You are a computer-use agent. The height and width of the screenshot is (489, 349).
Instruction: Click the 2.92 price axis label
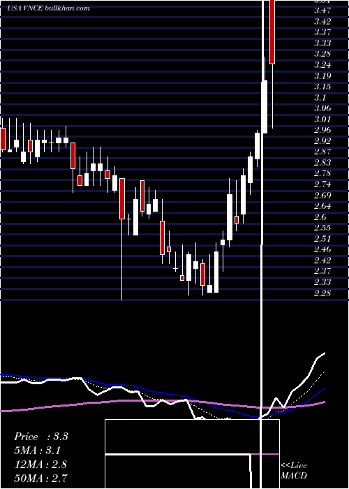coord(322,141)
